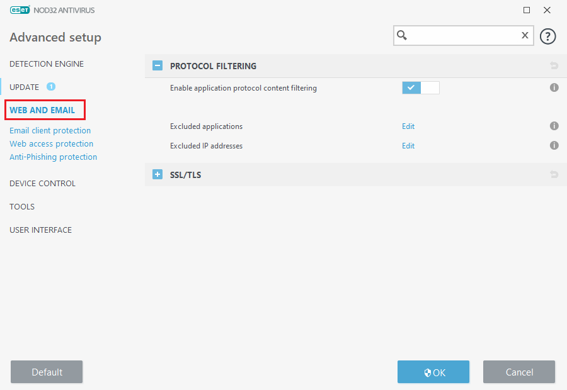567x390 pixels.
Task: Open the Detection Engine section
Action: (x=47, y=64)
